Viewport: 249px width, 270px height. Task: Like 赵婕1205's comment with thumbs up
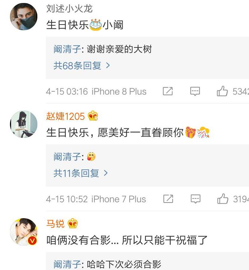coord(223,199)
